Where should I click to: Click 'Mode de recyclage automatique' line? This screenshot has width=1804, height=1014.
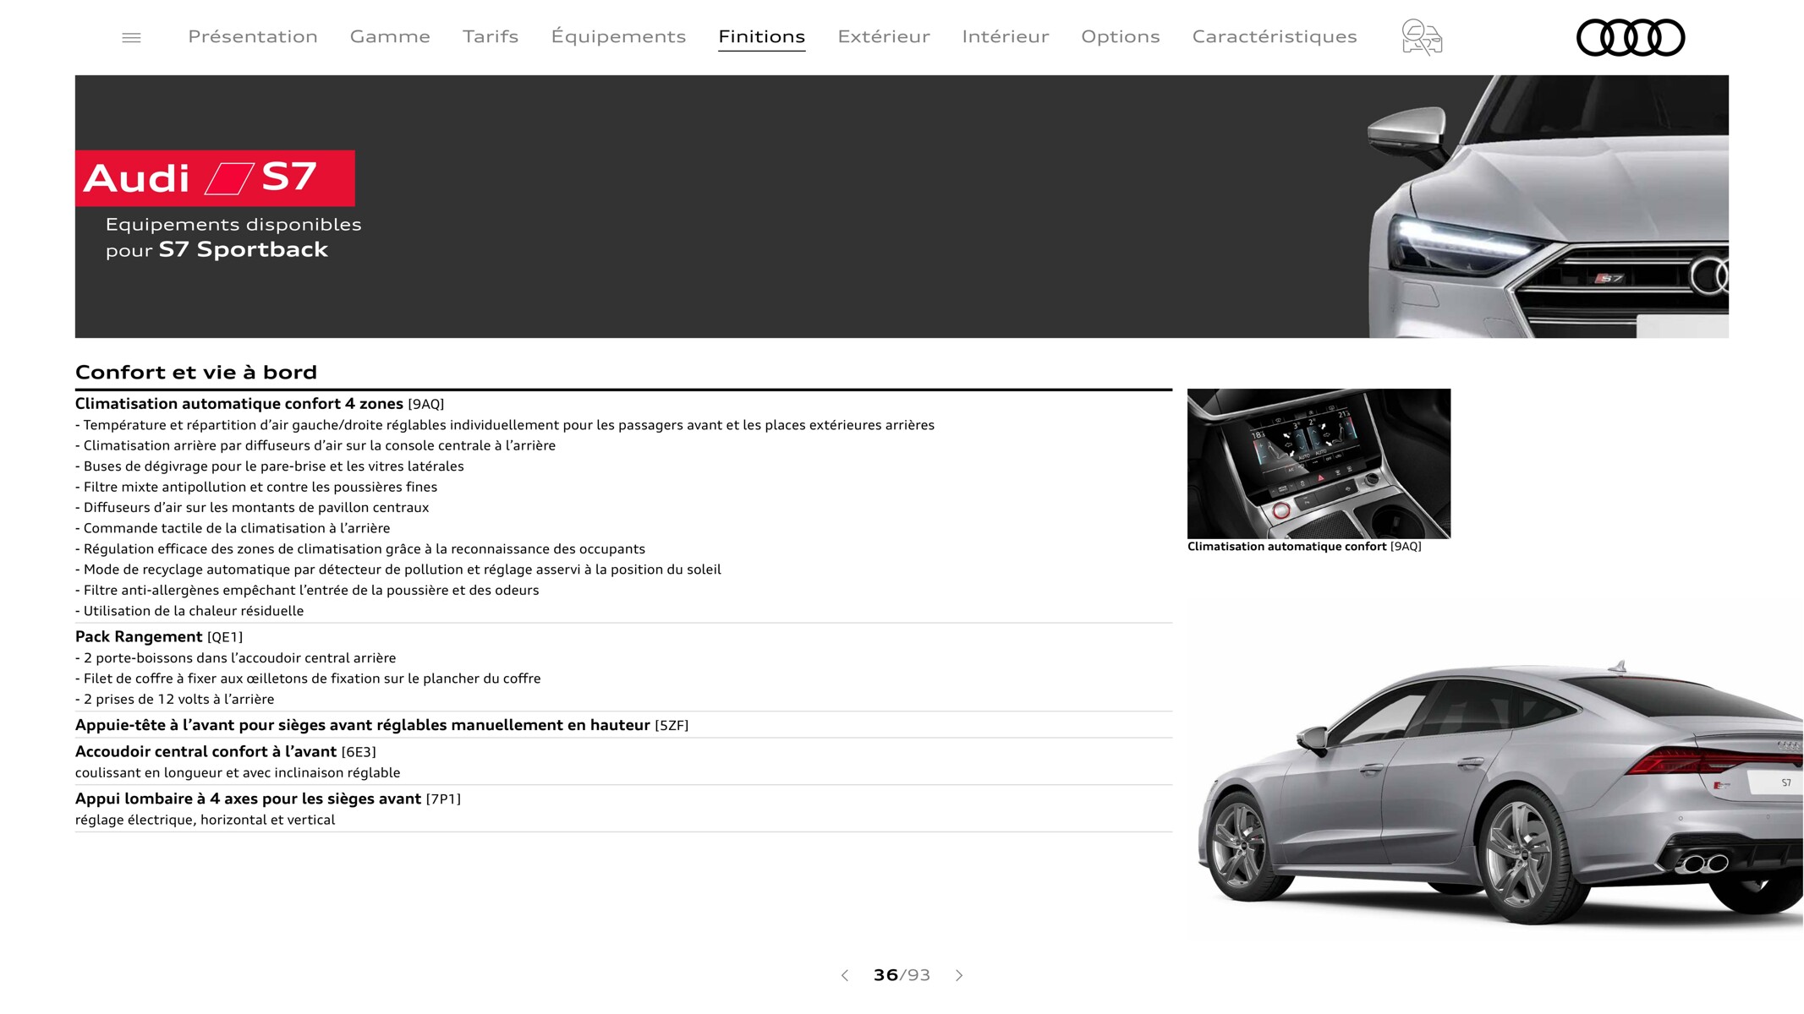[398, 570]
